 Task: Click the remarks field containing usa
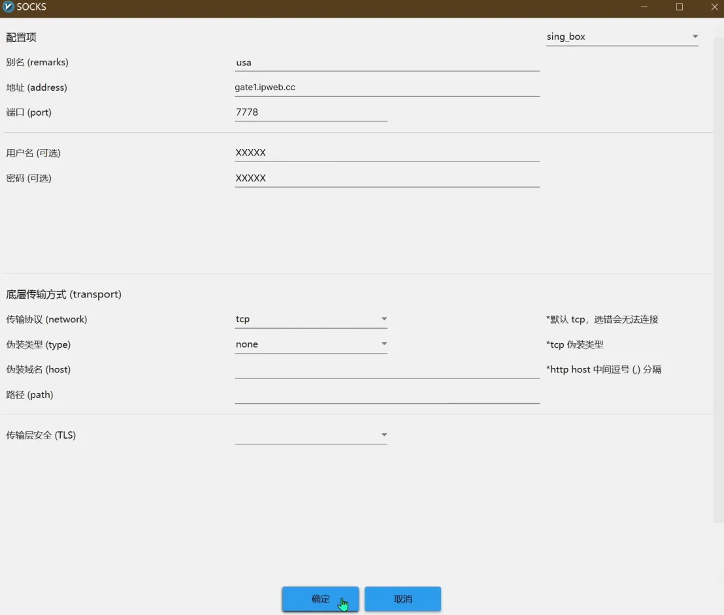click(387, 63)
